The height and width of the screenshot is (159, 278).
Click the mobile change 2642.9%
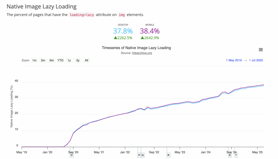click(x=150, y=38)
